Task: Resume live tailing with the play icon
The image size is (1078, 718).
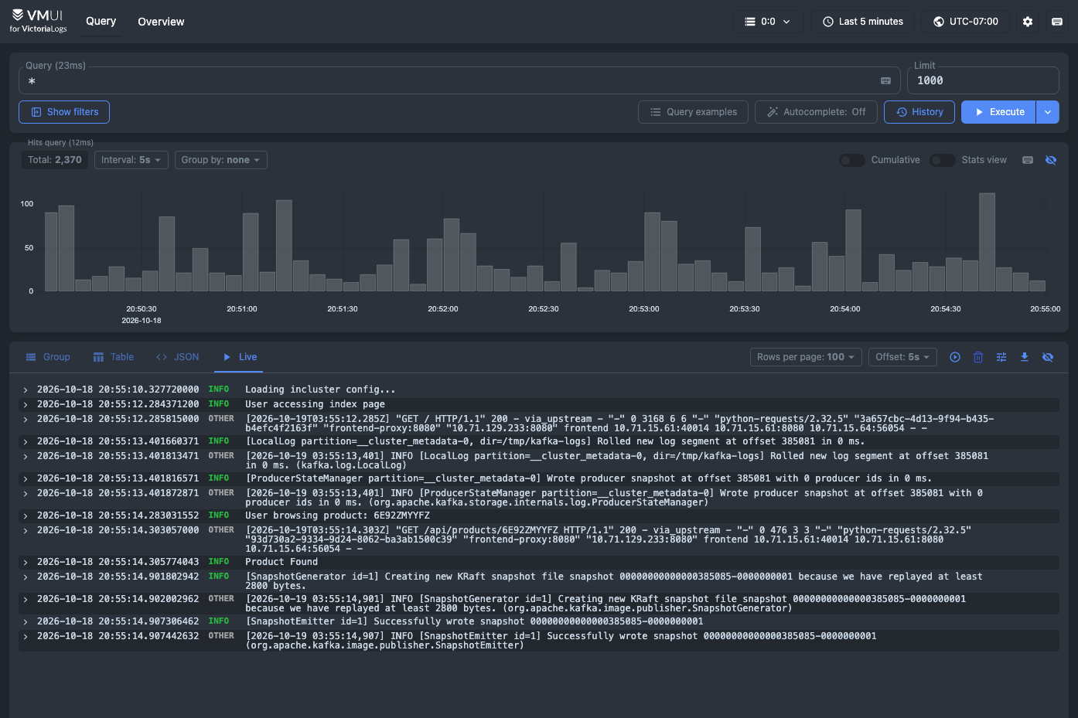Action: (x=955, y=357)
